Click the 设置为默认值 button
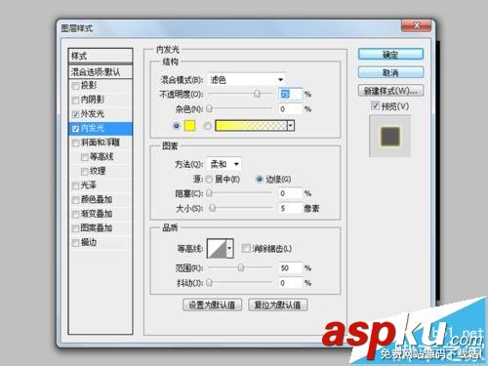Viewport: 488px width, 366px height. tap(212, 305)
